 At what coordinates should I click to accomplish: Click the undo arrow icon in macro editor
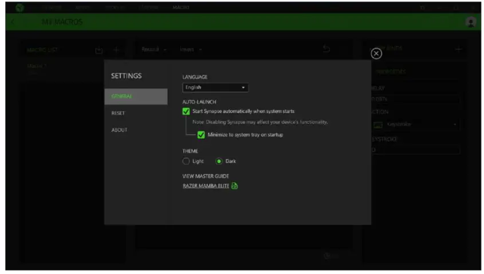click(x=326, y=49)
